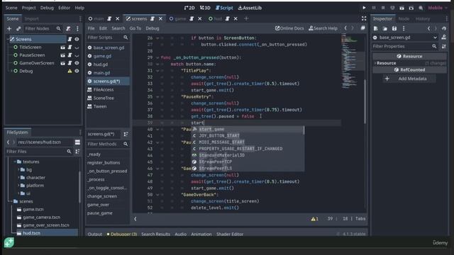Viewport: 454px width, 255px height.
Task: Open the SceneTree docs entry
Action: 104,98
